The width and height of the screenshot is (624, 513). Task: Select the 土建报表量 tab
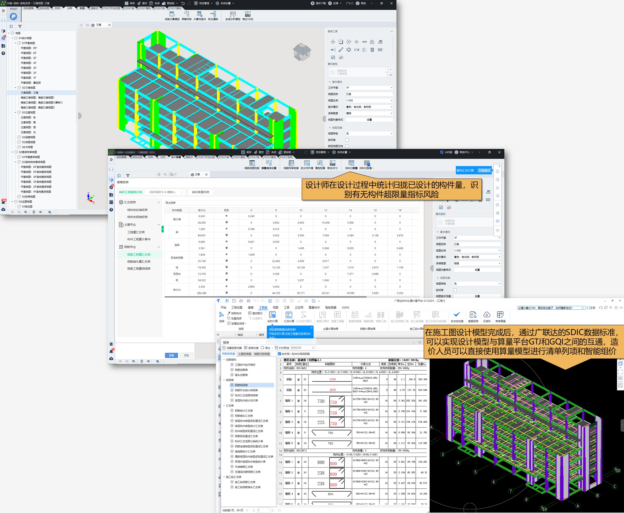tap(245, 354)
